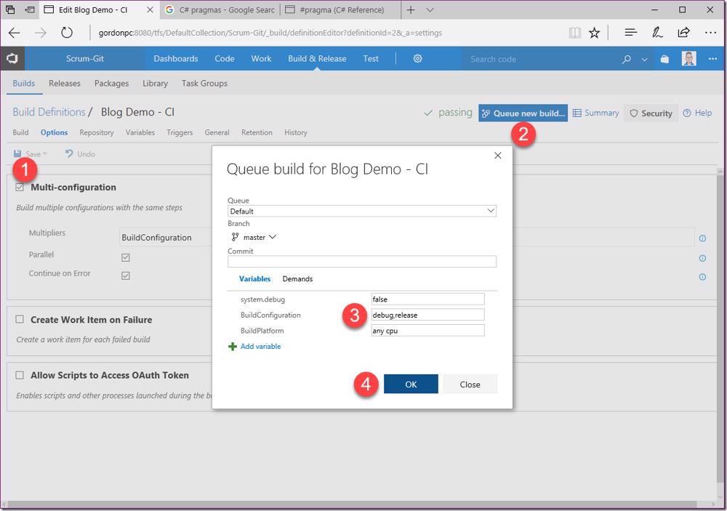Click the browser Share icon

click(x=683, y=33)
